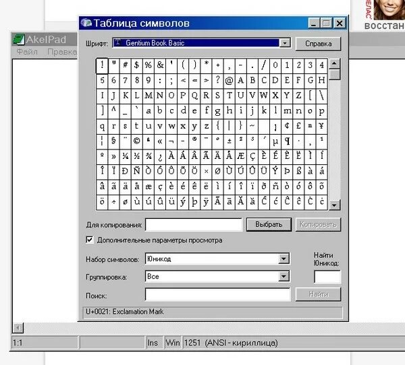Screen dimensions: 405x365
Task: Select the ÿ character cell
Action: point(206,202)
